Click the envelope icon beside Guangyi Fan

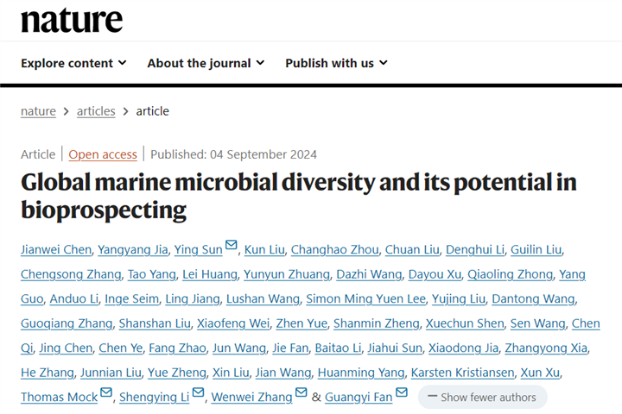tap(401, 393)
